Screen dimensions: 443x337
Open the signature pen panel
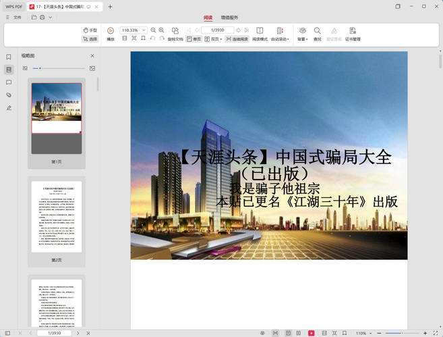[x=9, y=108]
